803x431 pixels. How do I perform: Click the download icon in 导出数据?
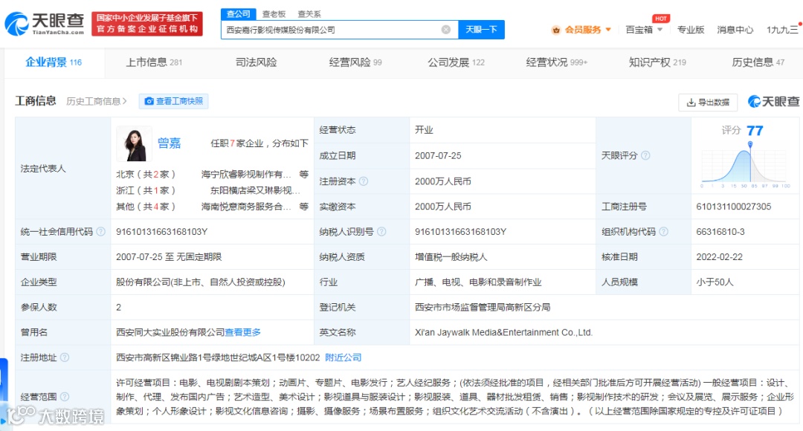tap(691, 103)
